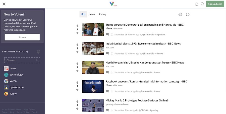Open comments on the Facebook misinformation post

(107, 91)
